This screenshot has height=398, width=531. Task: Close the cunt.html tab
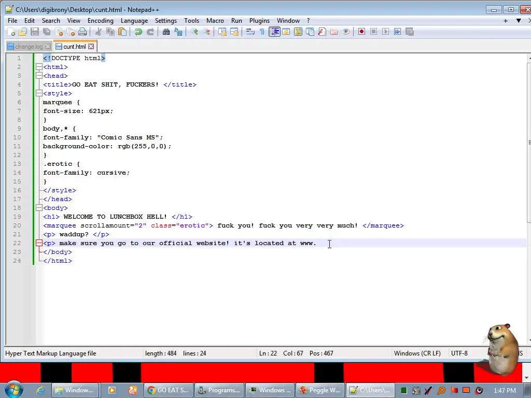tap(91, 47)
